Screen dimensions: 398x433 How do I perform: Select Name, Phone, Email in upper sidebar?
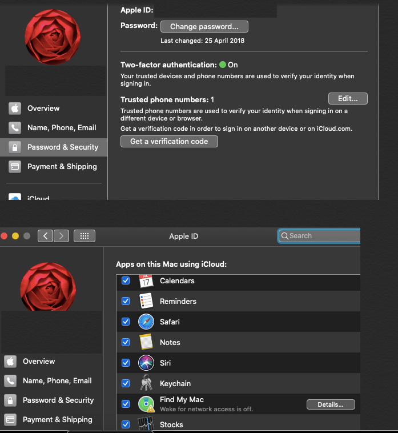pos(62,127)
